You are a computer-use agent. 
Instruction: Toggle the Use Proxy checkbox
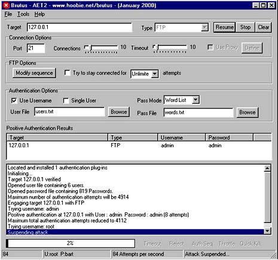pos(210,47)
